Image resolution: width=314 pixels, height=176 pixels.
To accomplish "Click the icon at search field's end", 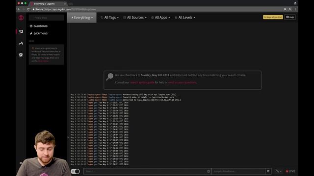I will tap(209, 171).
